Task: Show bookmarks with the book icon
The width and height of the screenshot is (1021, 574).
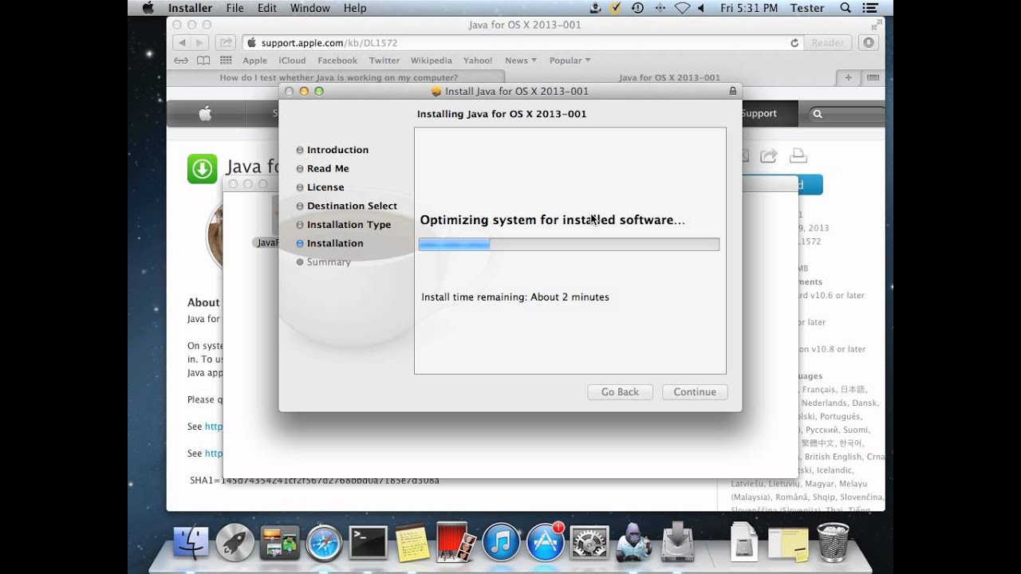Action: tap(203, 61)
